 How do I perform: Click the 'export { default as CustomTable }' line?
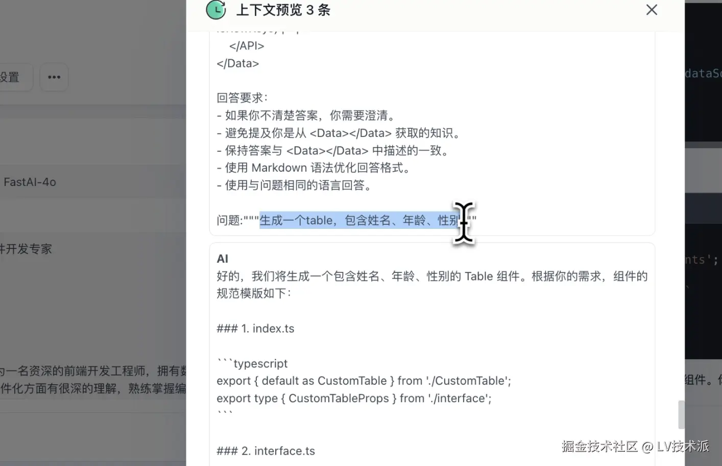[x=364, y=381]
